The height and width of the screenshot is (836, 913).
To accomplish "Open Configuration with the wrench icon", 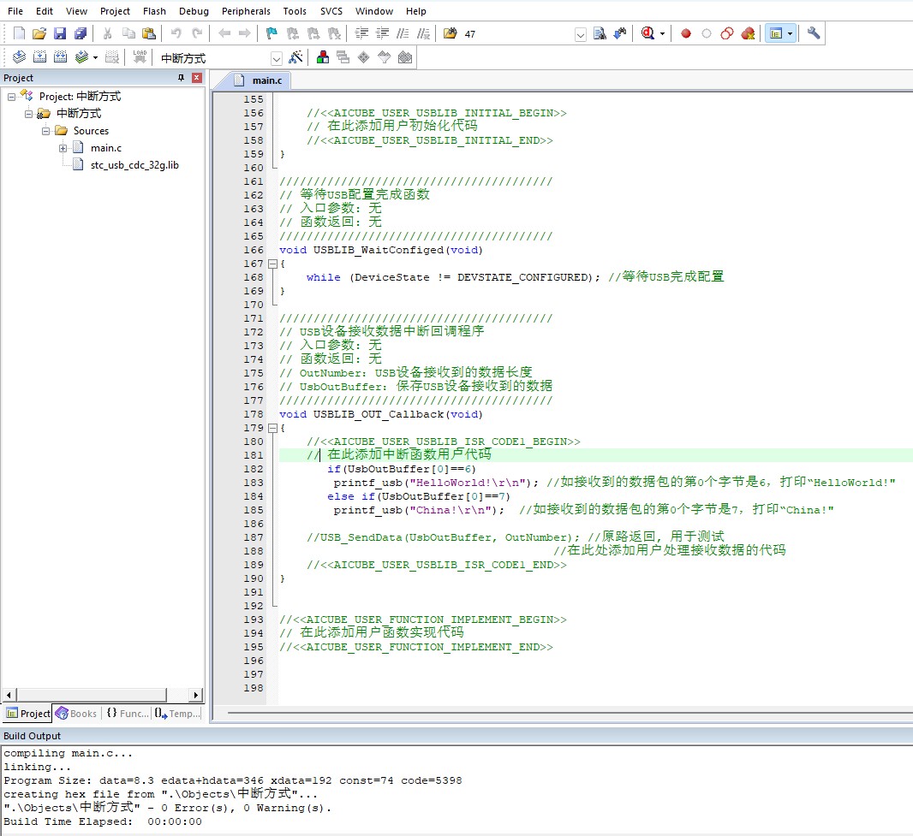I will (x=814, y=33).
